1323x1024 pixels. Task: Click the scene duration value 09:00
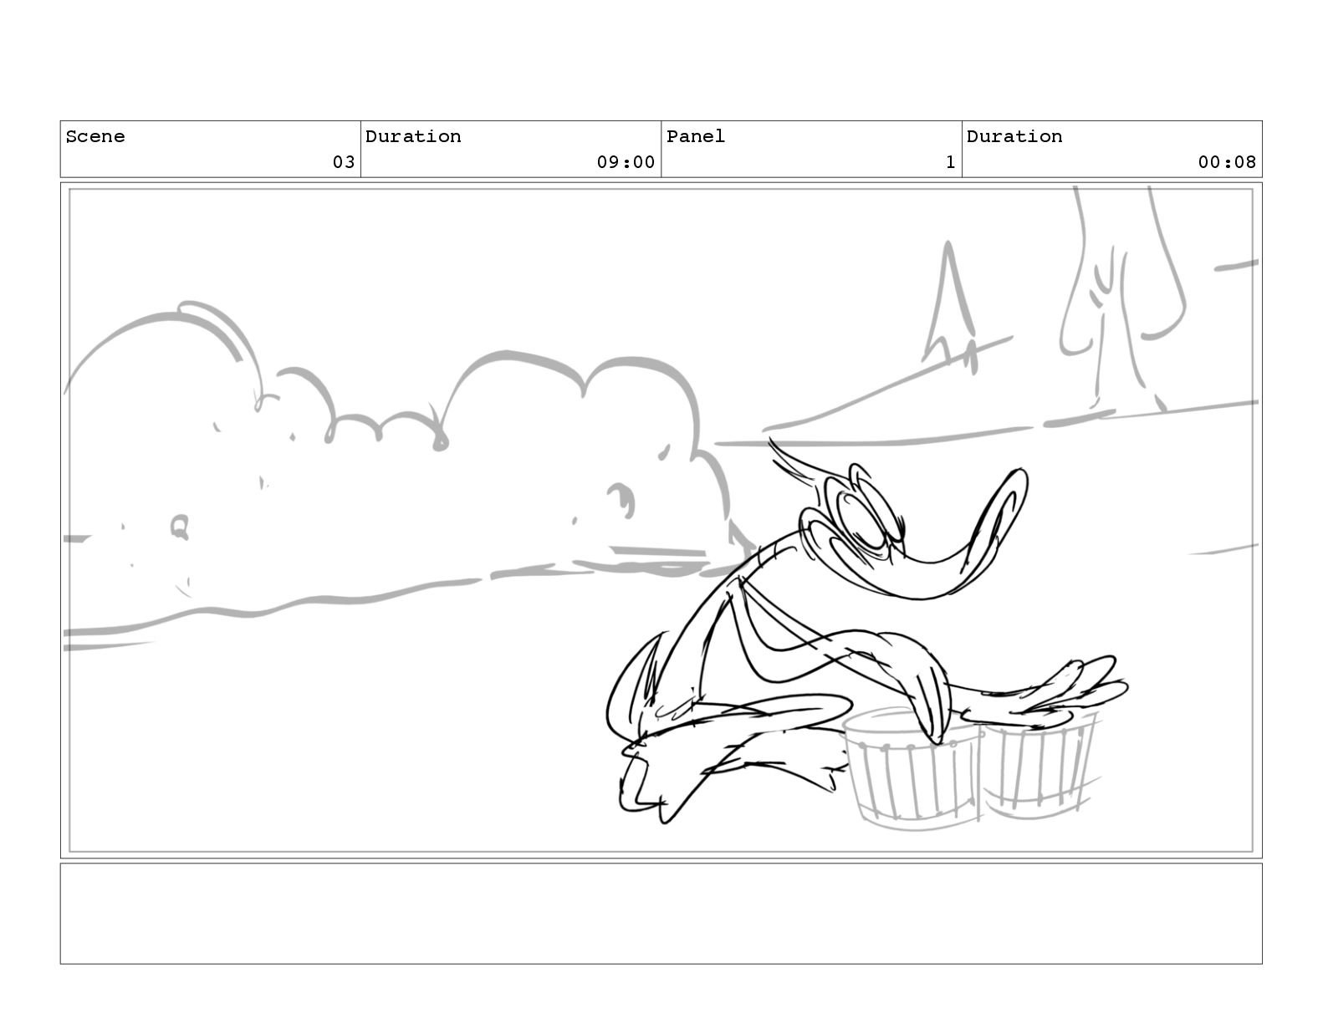pos(626,162)
